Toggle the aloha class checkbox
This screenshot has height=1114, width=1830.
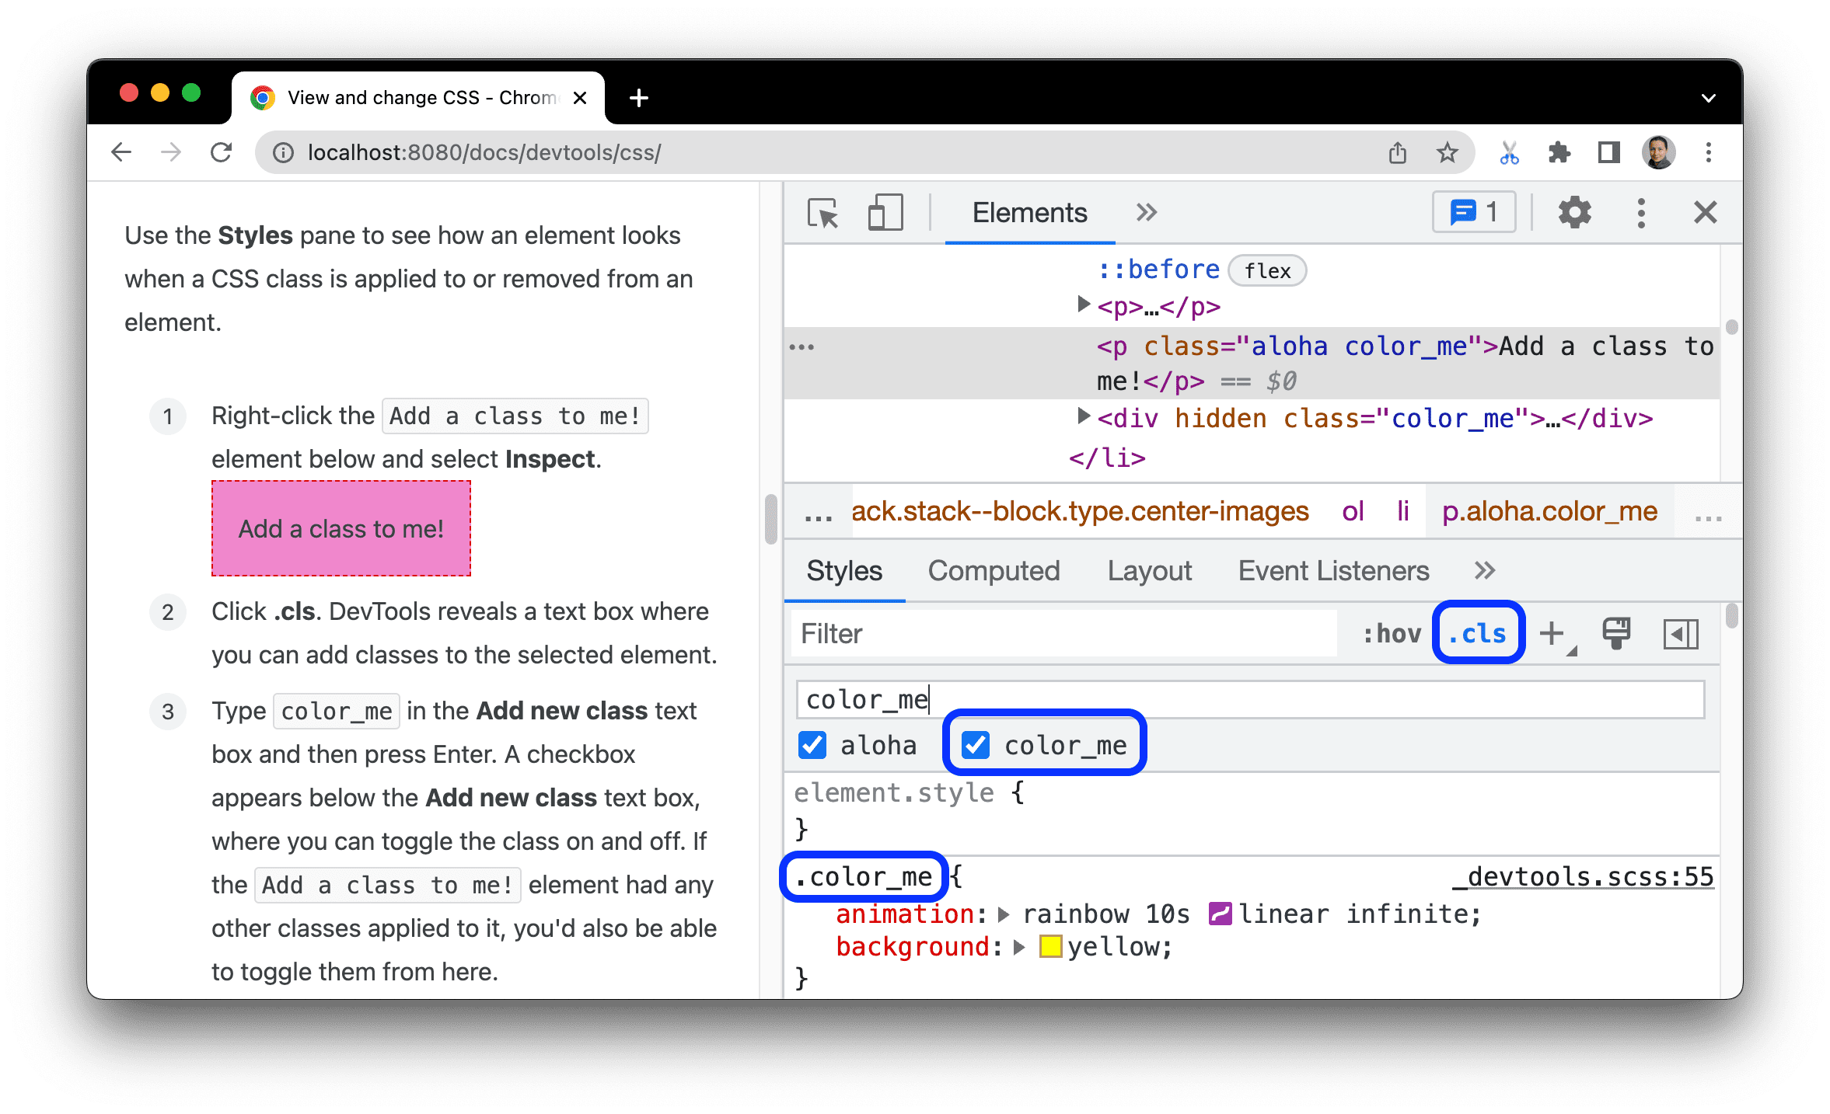tap(812, 746)
